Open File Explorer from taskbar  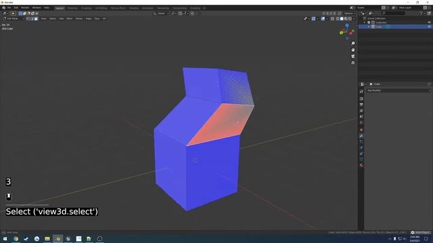click(x=47, y=239)
